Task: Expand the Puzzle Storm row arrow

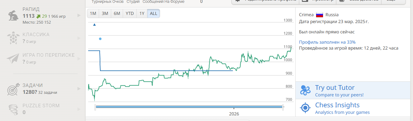Action: (x=79, y=109)
